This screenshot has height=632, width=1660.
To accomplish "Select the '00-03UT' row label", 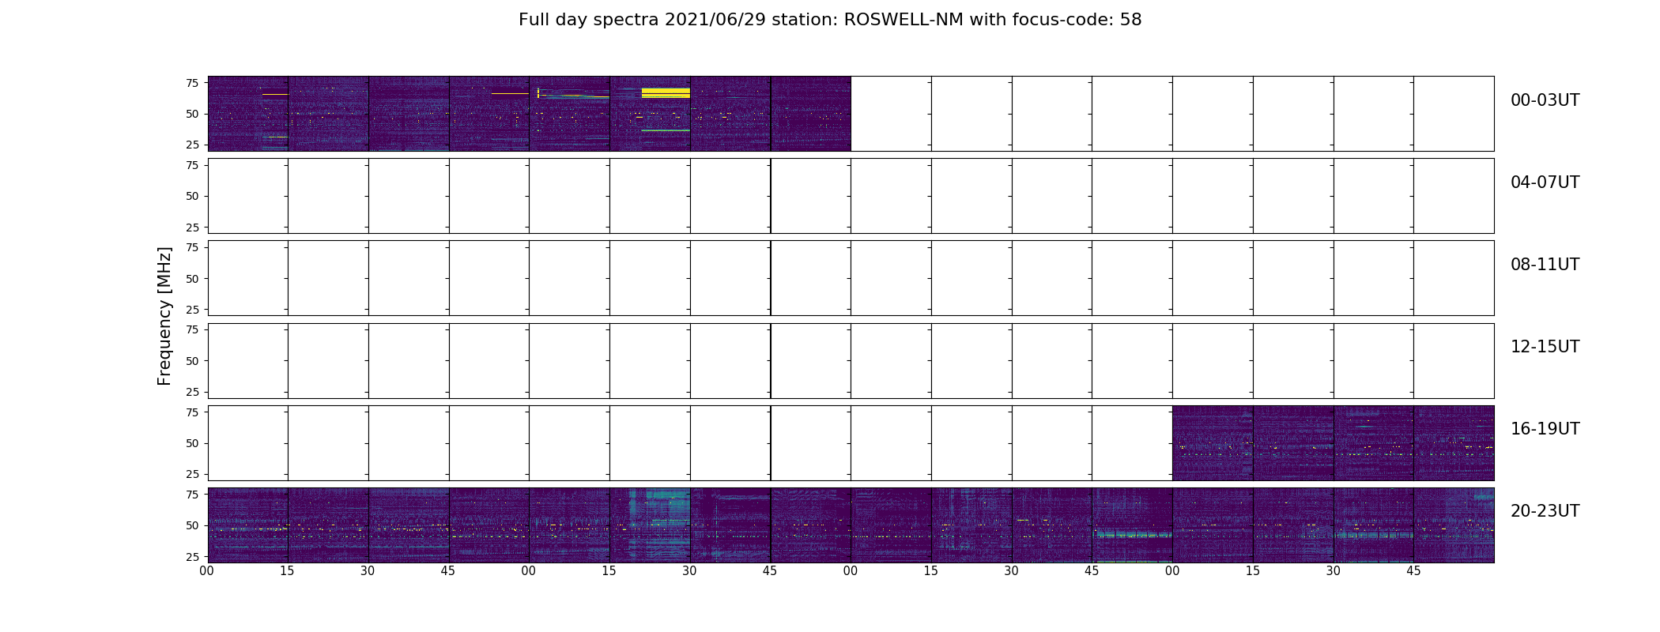I will pyautogui.click(x=1545, y=100).
